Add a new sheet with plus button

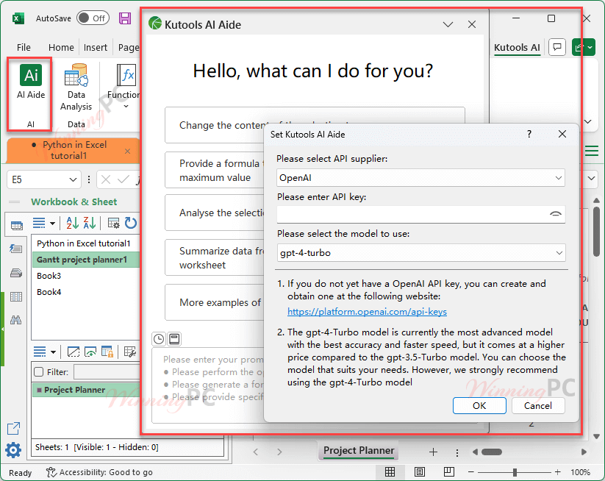click(x=433, y=452)
